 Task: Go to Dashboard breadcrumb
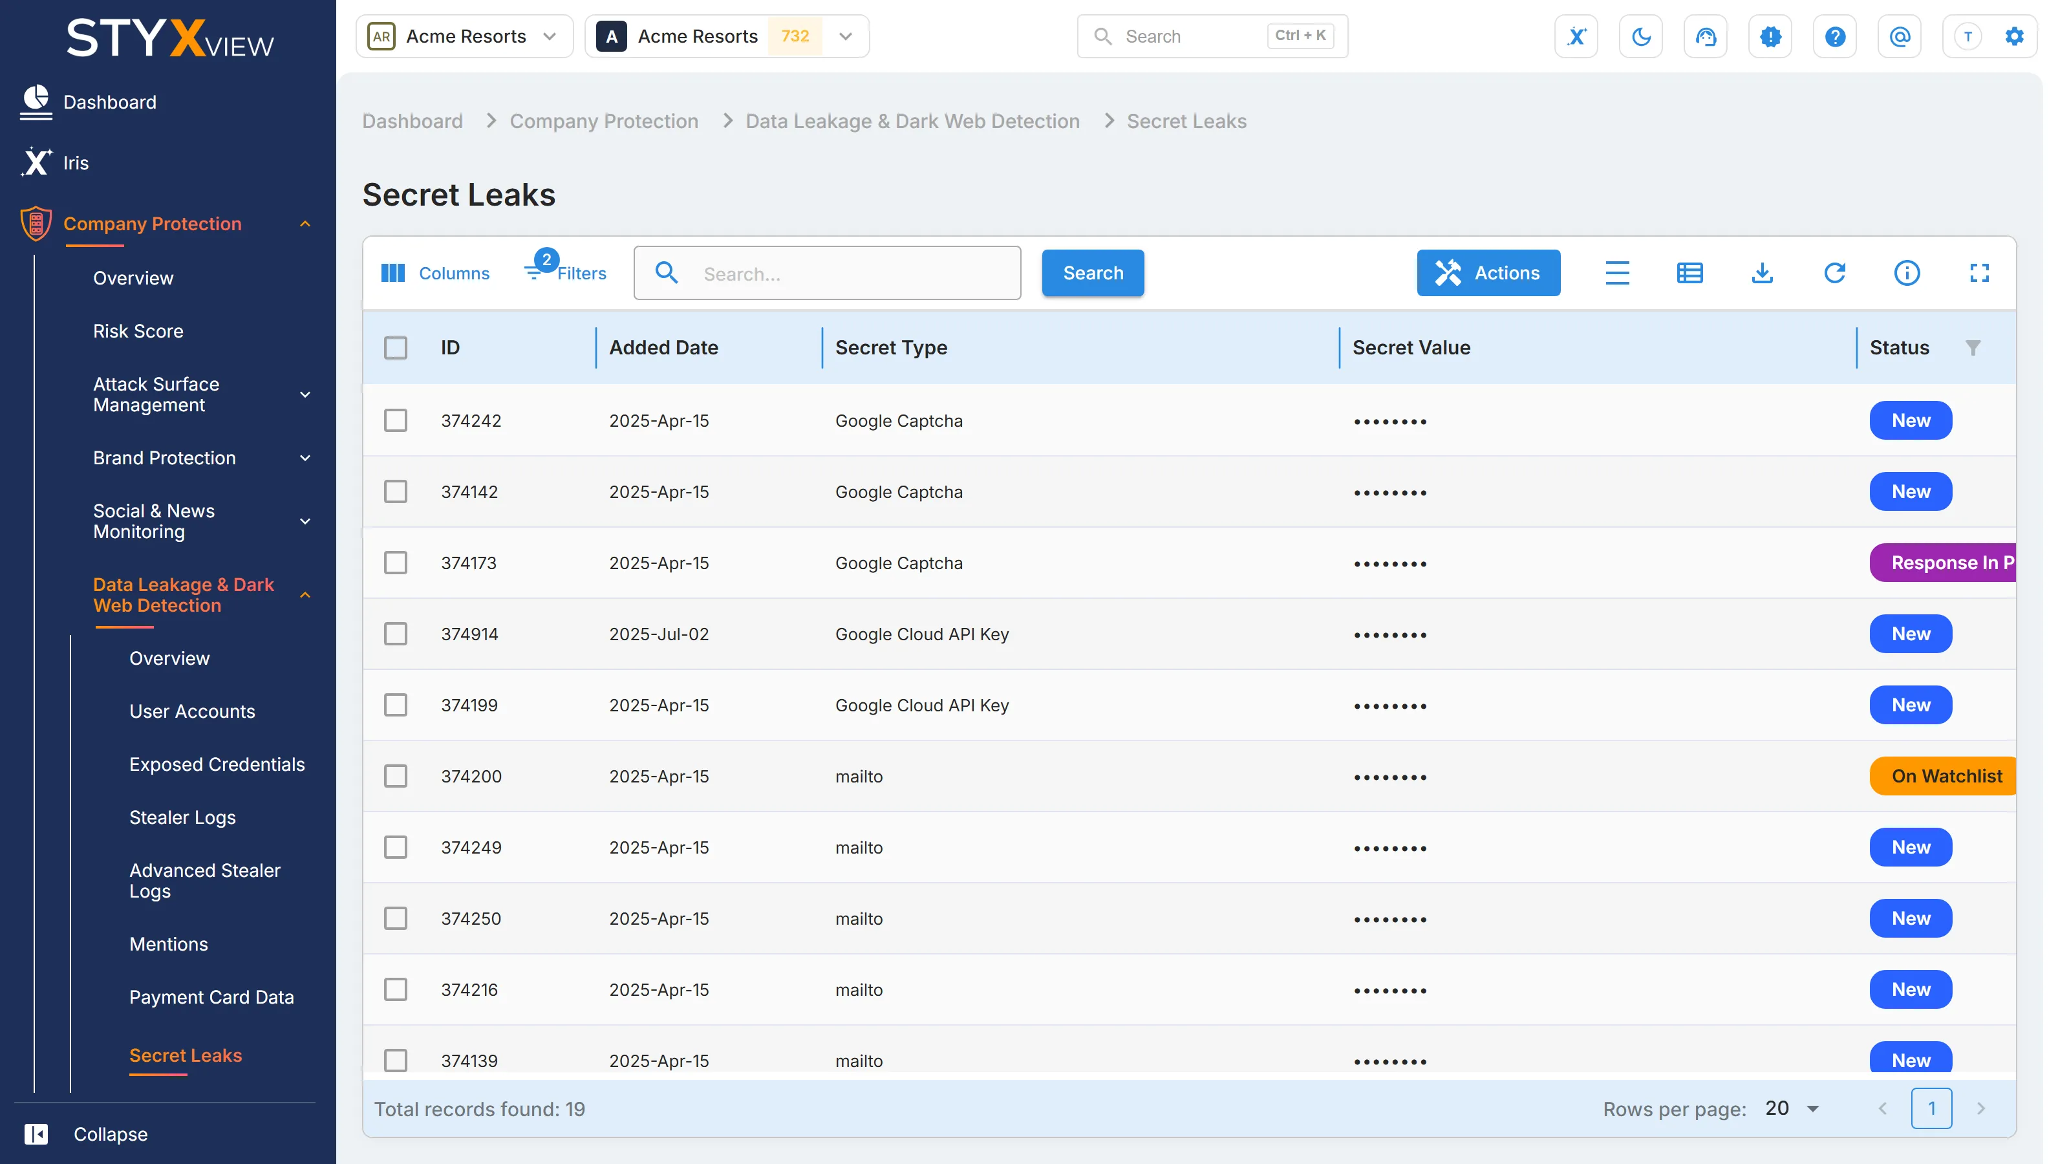pos(412,122)
